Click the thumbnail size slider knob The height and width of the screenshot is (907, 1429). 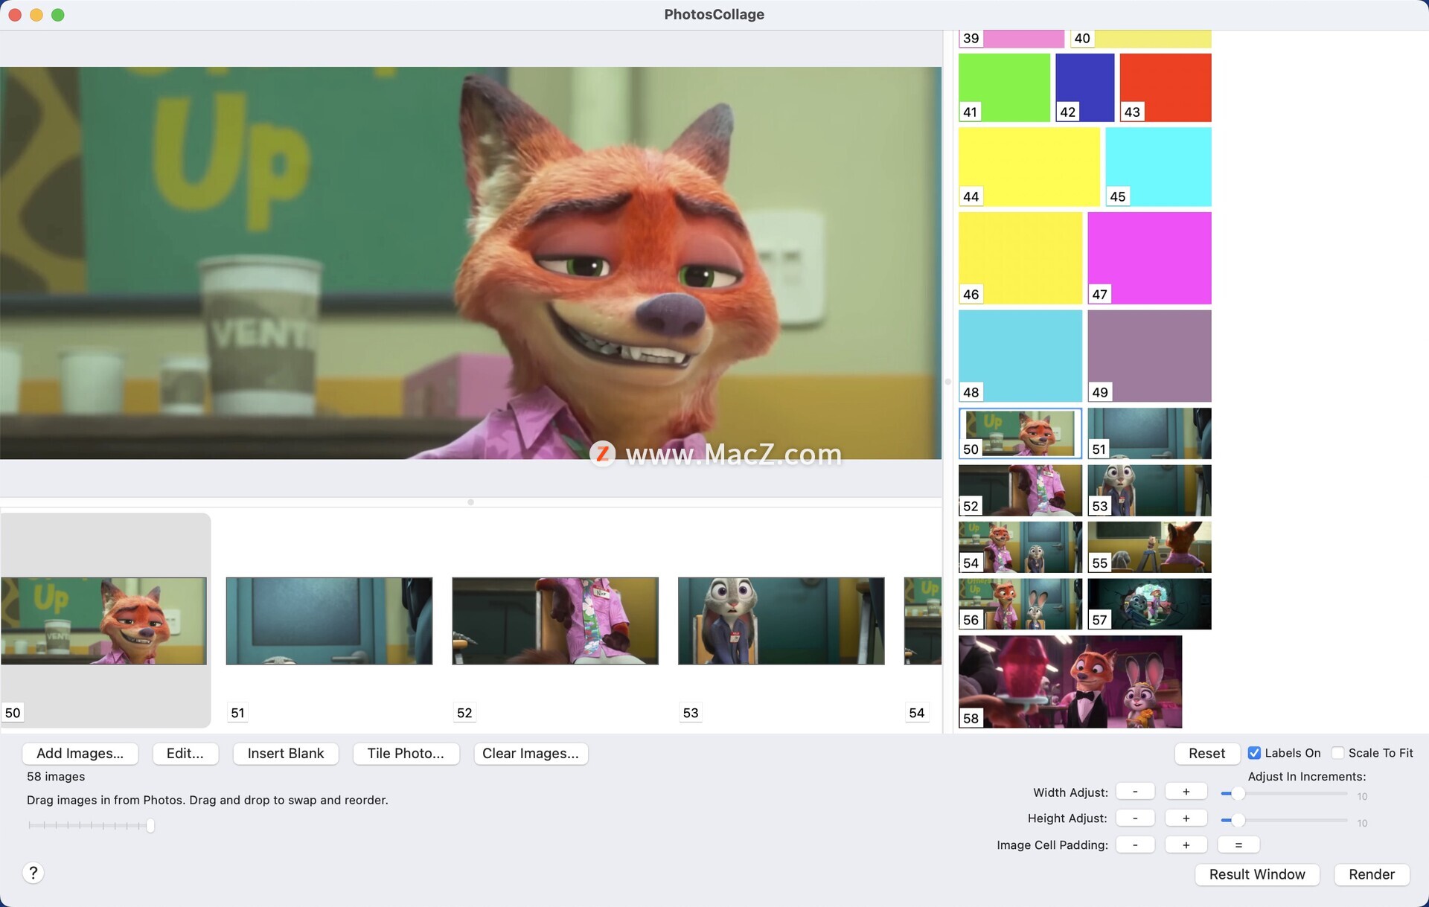[x=150, y=825]
